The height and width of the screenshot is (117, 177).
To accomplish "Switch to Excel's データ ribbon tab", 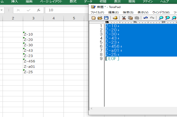I will coord(88,1).
